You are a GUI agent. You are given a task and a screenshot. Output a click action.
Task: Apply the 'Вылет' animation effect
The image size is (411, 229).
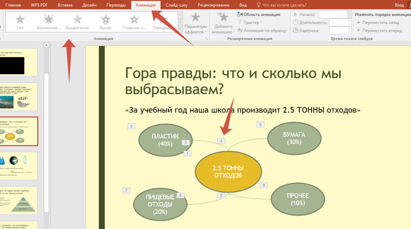106,22
